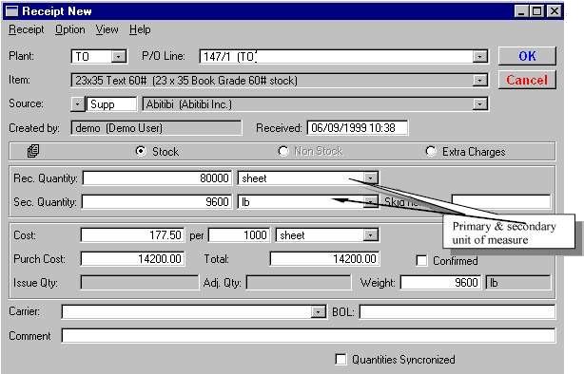Click the Received date field
Screen dimensions: 584x374
point(358,128)
